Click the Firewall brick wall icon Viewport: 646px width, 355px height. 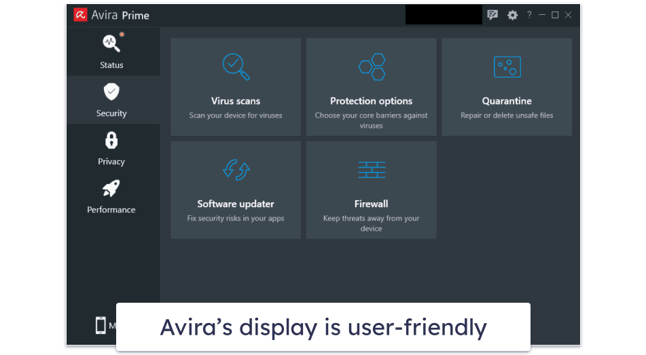point(372,170)
